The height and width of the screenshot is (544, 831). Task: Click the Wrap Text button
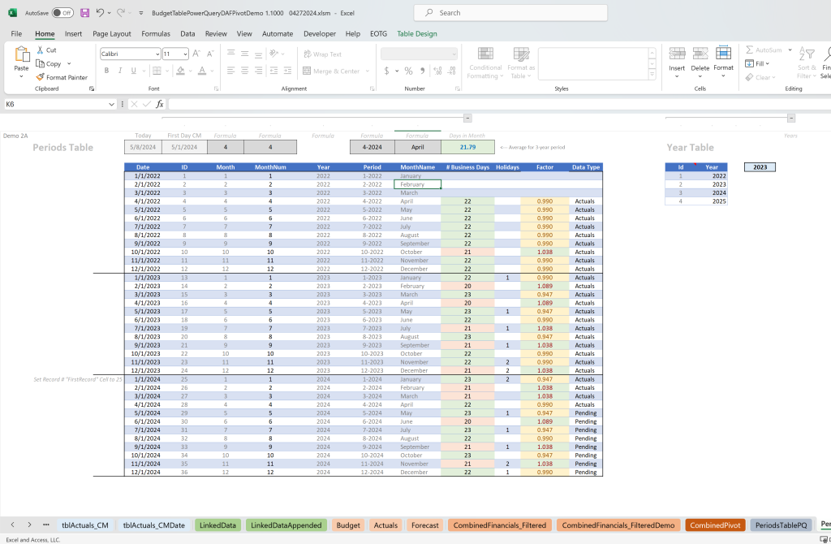tap(323, 54)
